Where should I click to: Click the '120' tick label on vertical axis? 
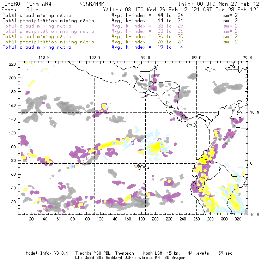click(12, 133)
